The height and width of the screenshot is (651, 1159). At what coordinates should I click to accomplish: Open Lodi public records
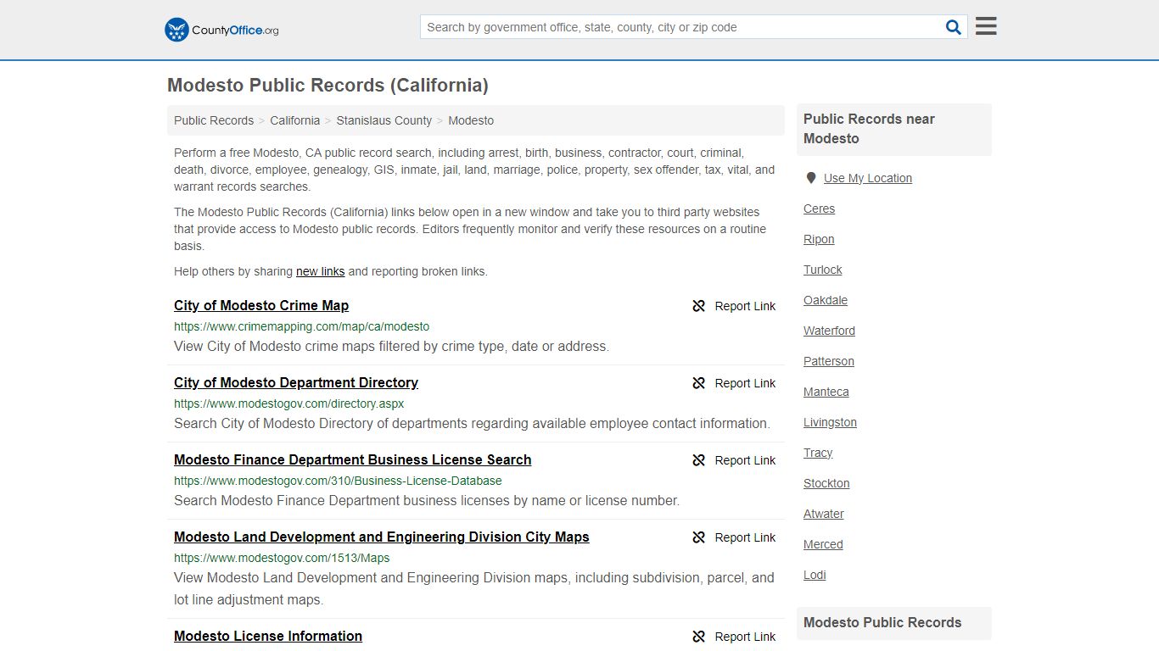pos(815,575)
